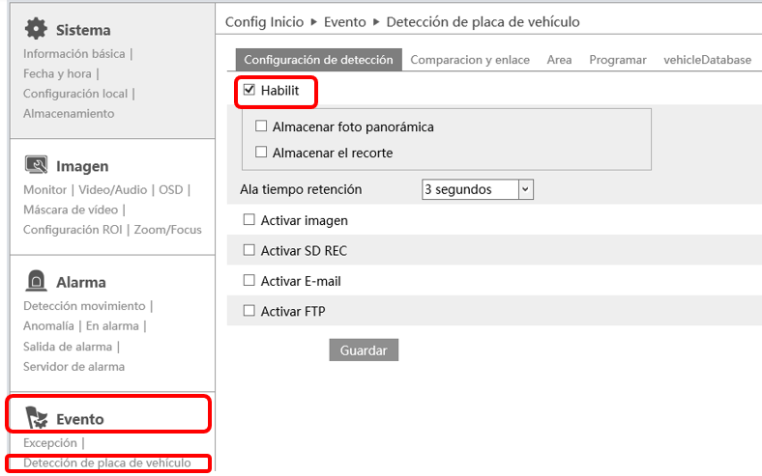Click the Sistema gear icon
762x476 pixels.
tap(36, 29)
